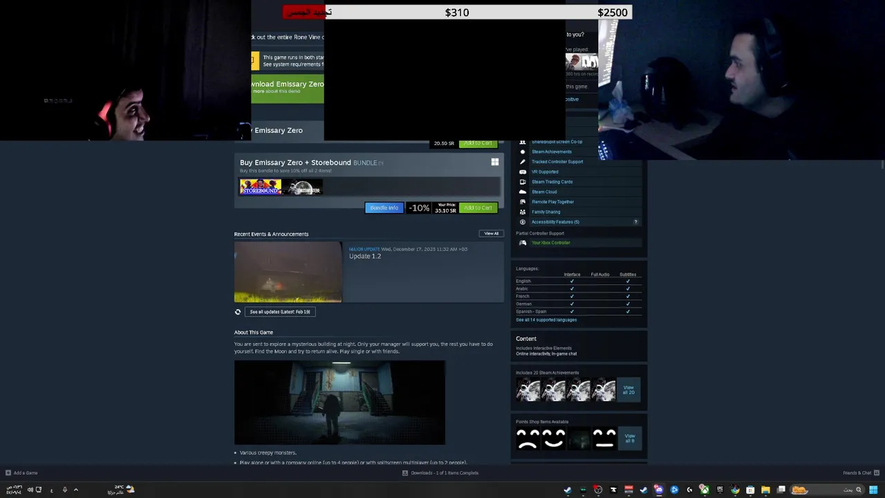The image size is (885, 498).
Task: Open See all 14 supported languages
Action: (546, 320)
